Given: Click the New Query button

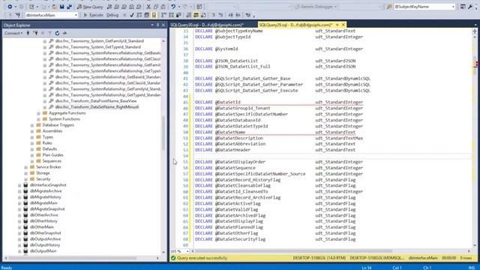Looking at the screenshot, I should 90,7.
